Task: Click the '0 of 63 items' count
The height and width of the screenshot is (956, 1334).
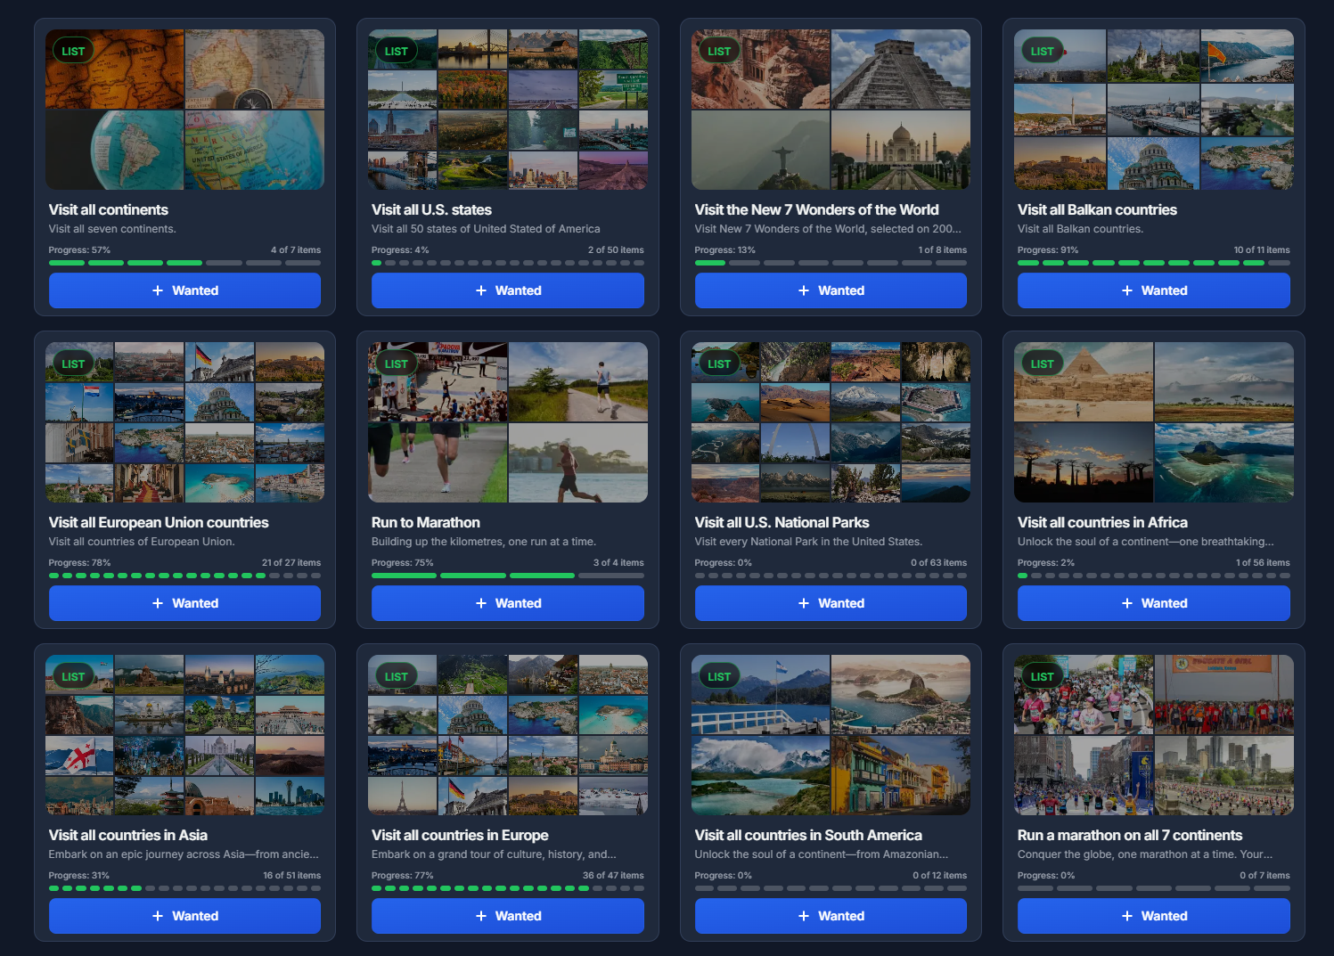Action: (938, 563)
